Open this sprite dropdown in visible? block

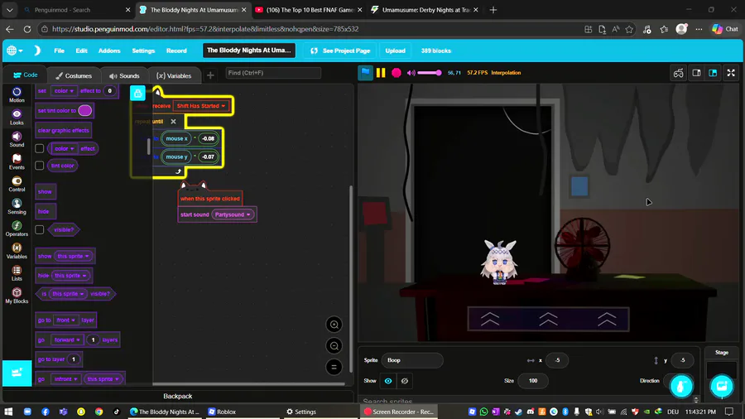[x=68, y=294]
